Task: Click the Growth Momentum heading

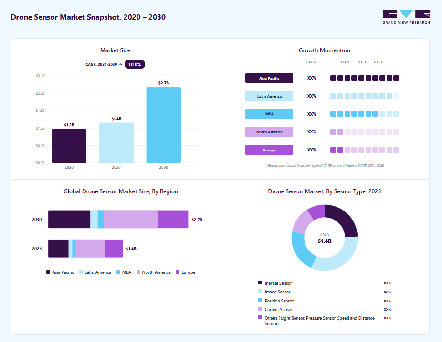Action: coord(325,50)
